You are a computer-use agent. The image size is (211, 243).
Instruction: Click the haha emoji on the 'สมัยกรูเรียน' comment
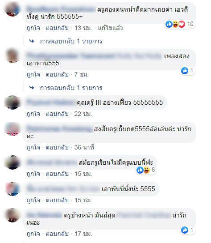click(147, 170)
